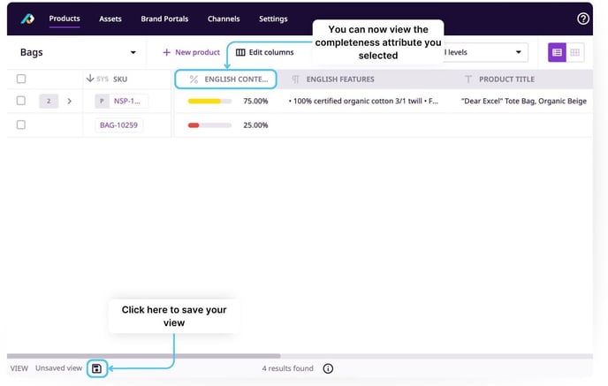Click the '75.00%' value
The width and height of the screenshot is (608, 386).
click(x=255, y=102)
